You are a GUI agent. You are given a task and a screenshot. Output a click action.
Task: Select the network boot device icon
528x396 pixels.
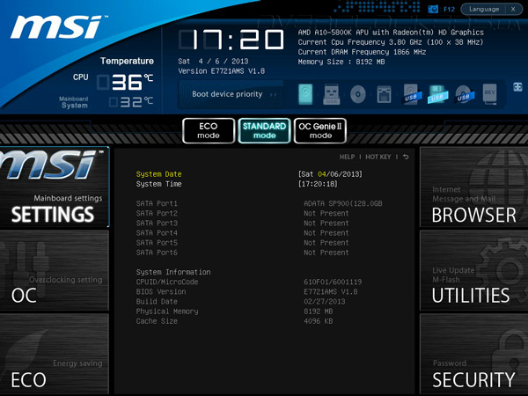point(384,94)
